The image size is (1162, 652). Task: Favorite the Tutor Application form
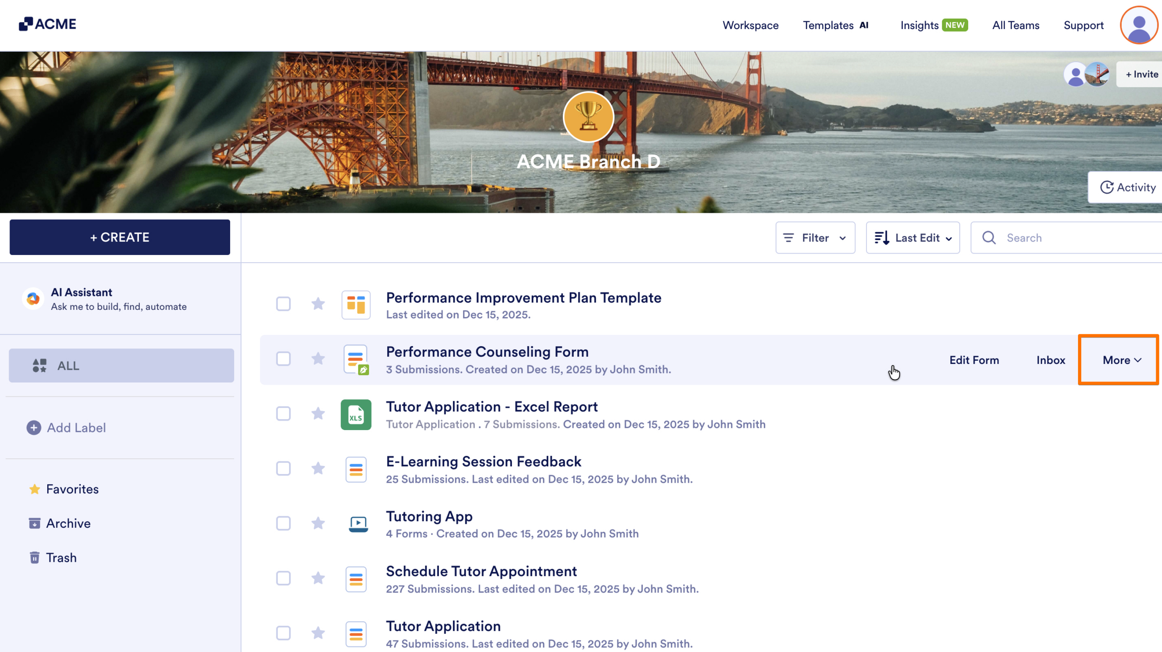tap(318, 633)
